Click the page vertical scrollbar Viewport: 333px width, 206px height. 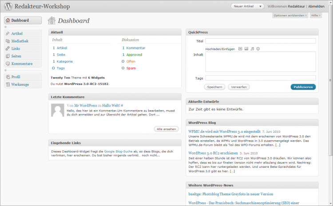pyautogui.click(x=330, y=81)
